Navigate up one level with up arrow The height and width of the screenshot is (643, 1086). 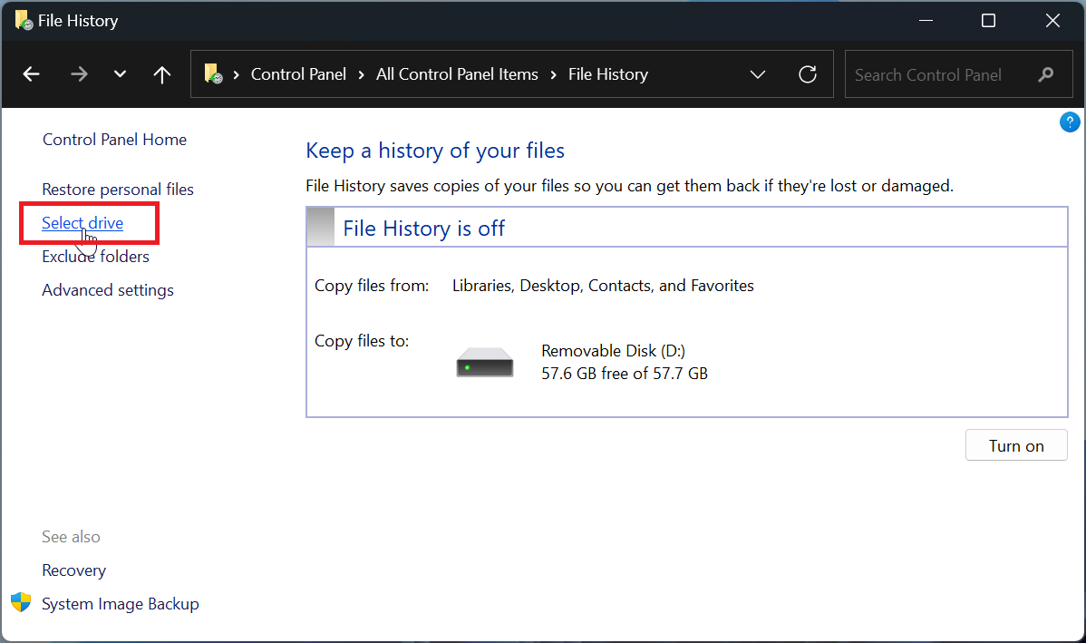[x=161, y=74]
